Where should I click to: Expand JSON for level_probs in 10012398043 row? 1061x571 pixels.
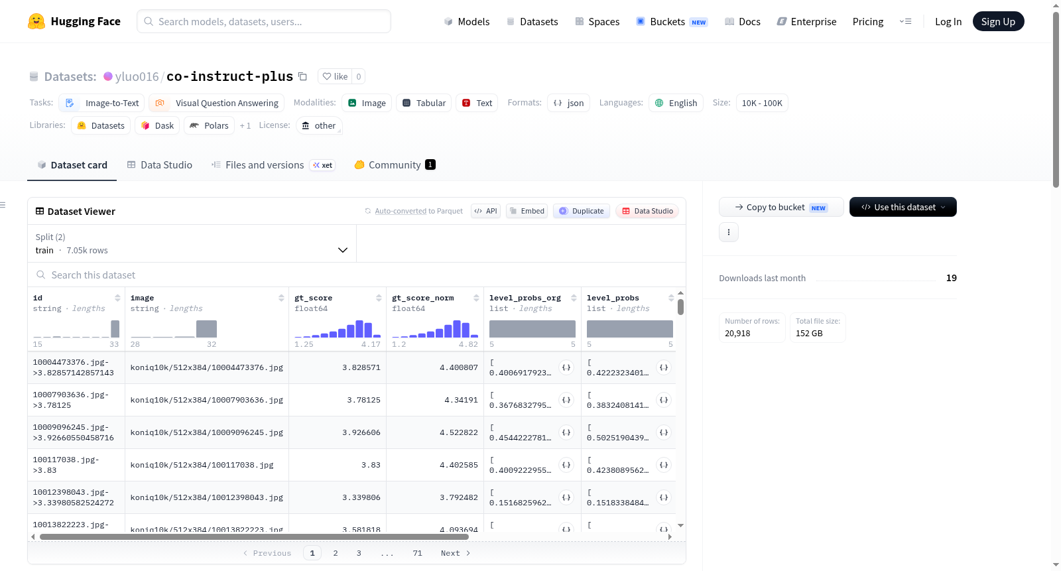(x=664, y=497)
